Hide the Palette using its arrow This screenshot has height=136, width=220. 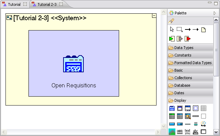click(215, 13)
